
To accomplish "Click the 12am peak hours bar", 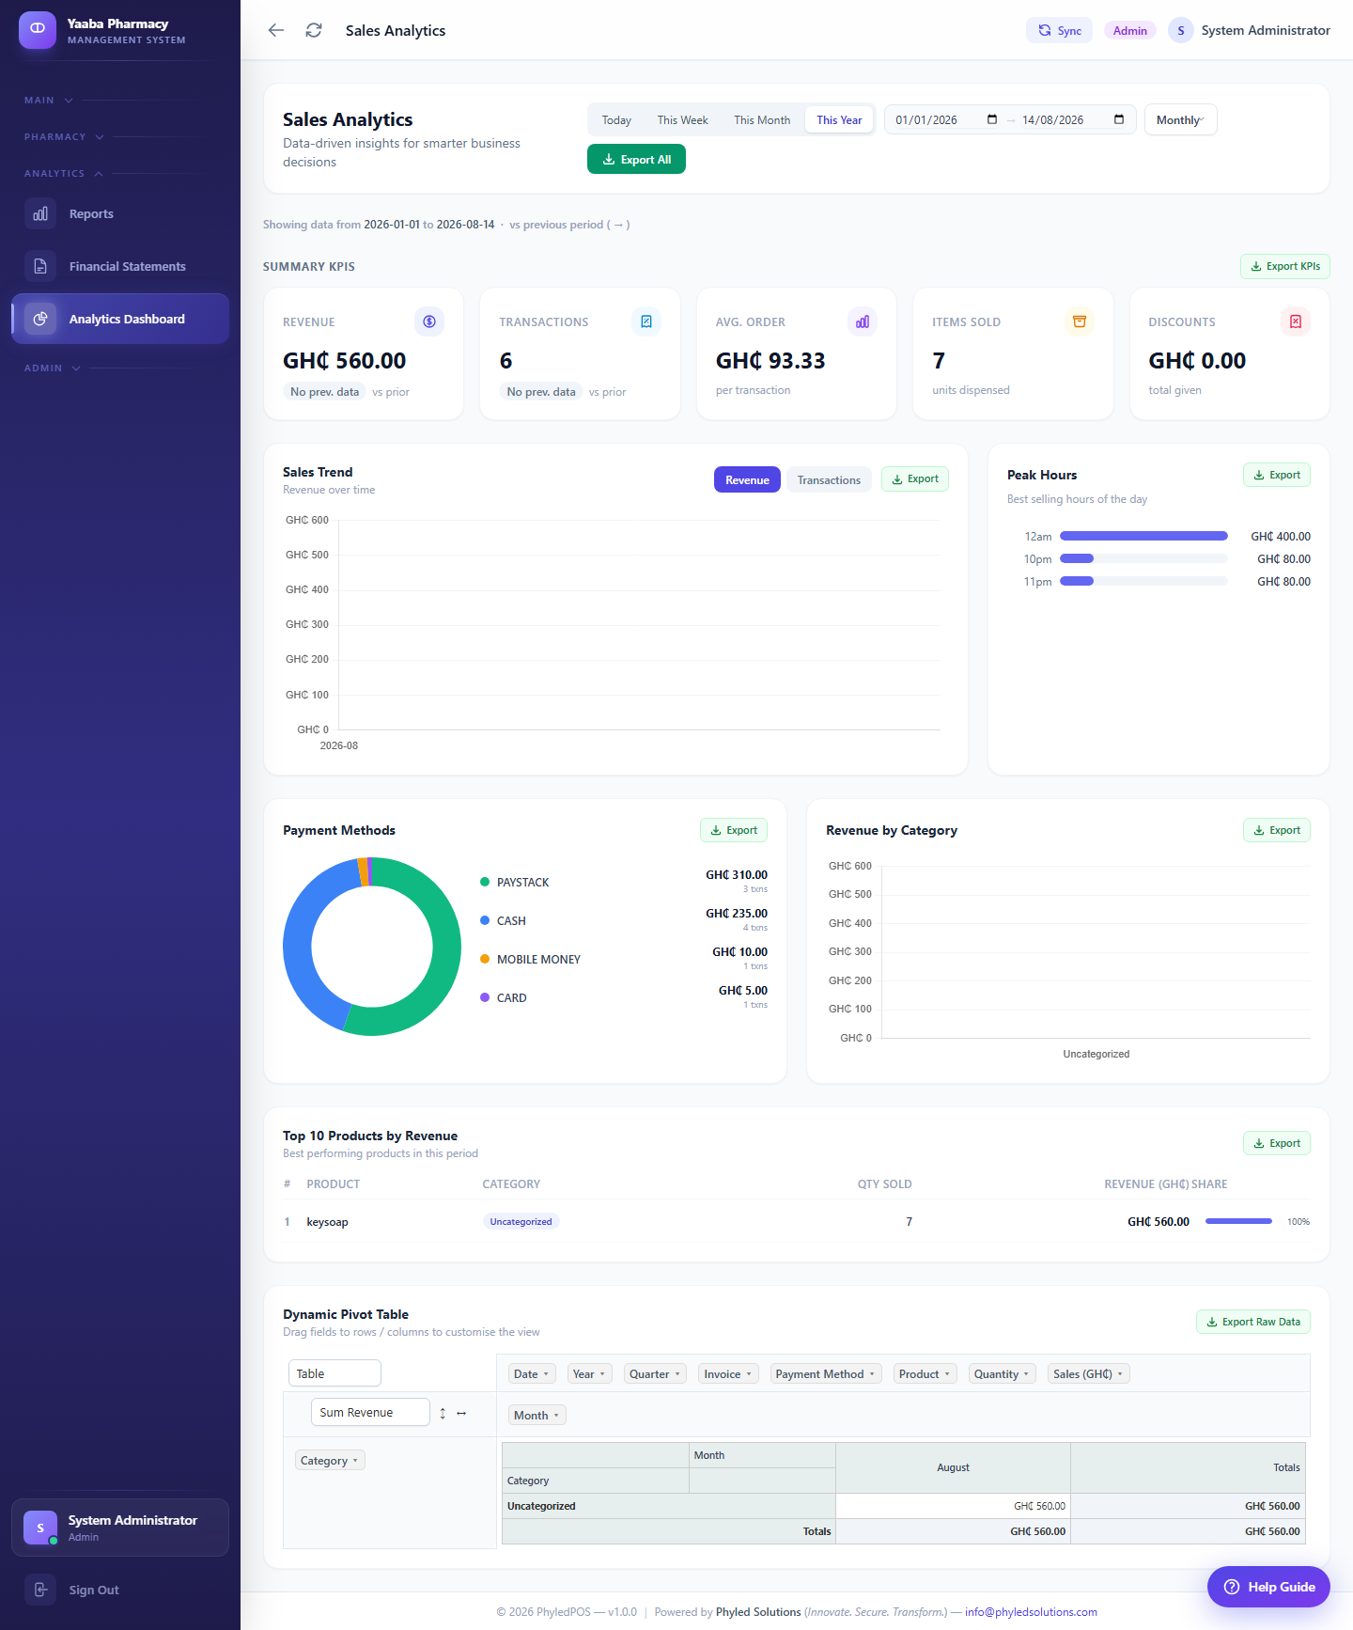I will tap(1143, 536).
